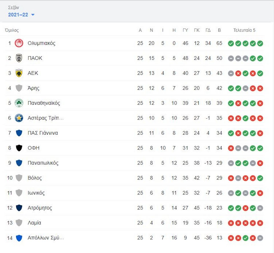Screen dimensions: 274x253
Task: Click Λαμία first red loss indicator
Action: pos(231,223)
